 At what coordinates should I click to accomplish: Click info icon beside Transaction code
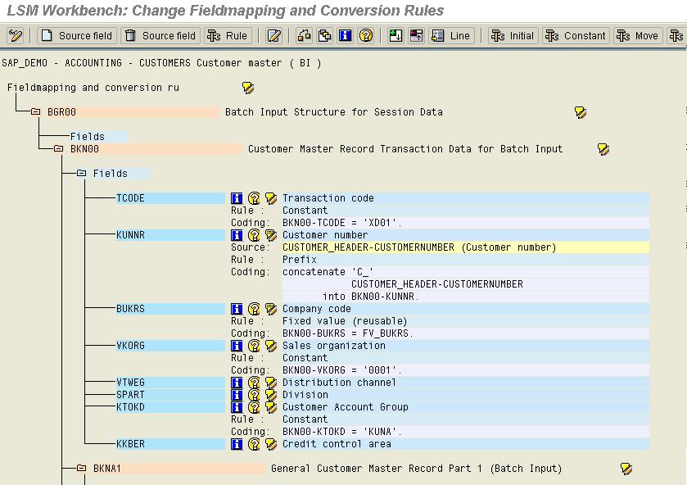click(x=237, y=198)
